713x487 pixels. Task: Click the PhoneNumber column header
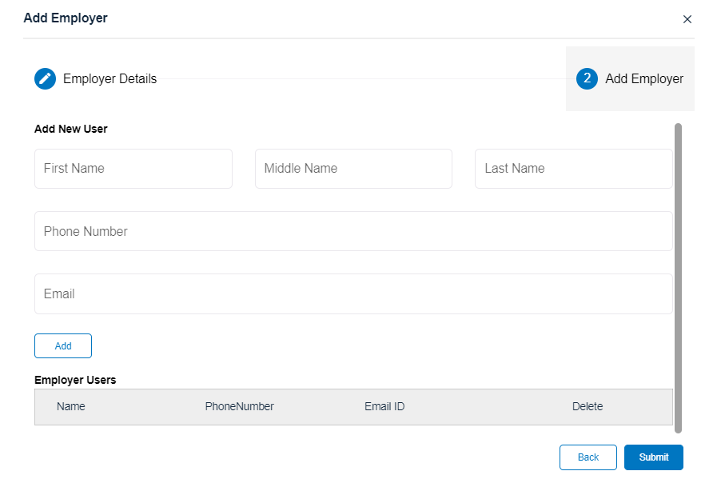239,406
